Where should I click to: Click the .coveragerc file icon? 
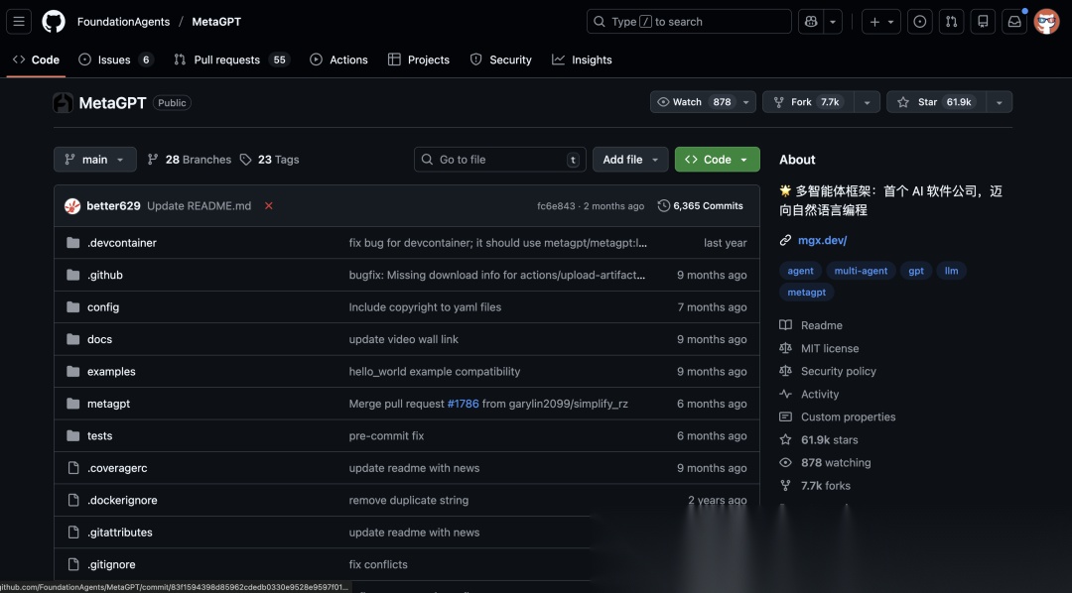73,468
